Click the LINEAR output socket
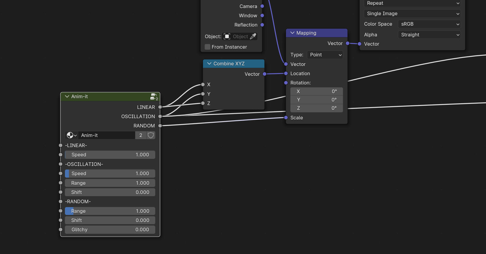The width and height of the screenshot is (486, 254). click(160, 107)
